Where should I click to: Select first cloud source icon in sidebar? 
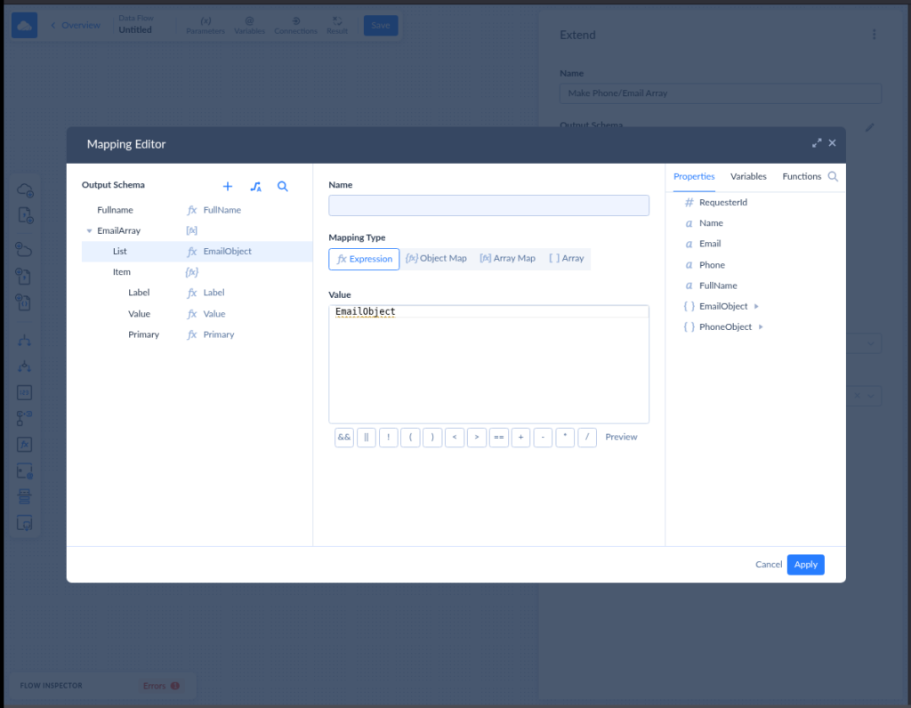[x=24, y=190]
